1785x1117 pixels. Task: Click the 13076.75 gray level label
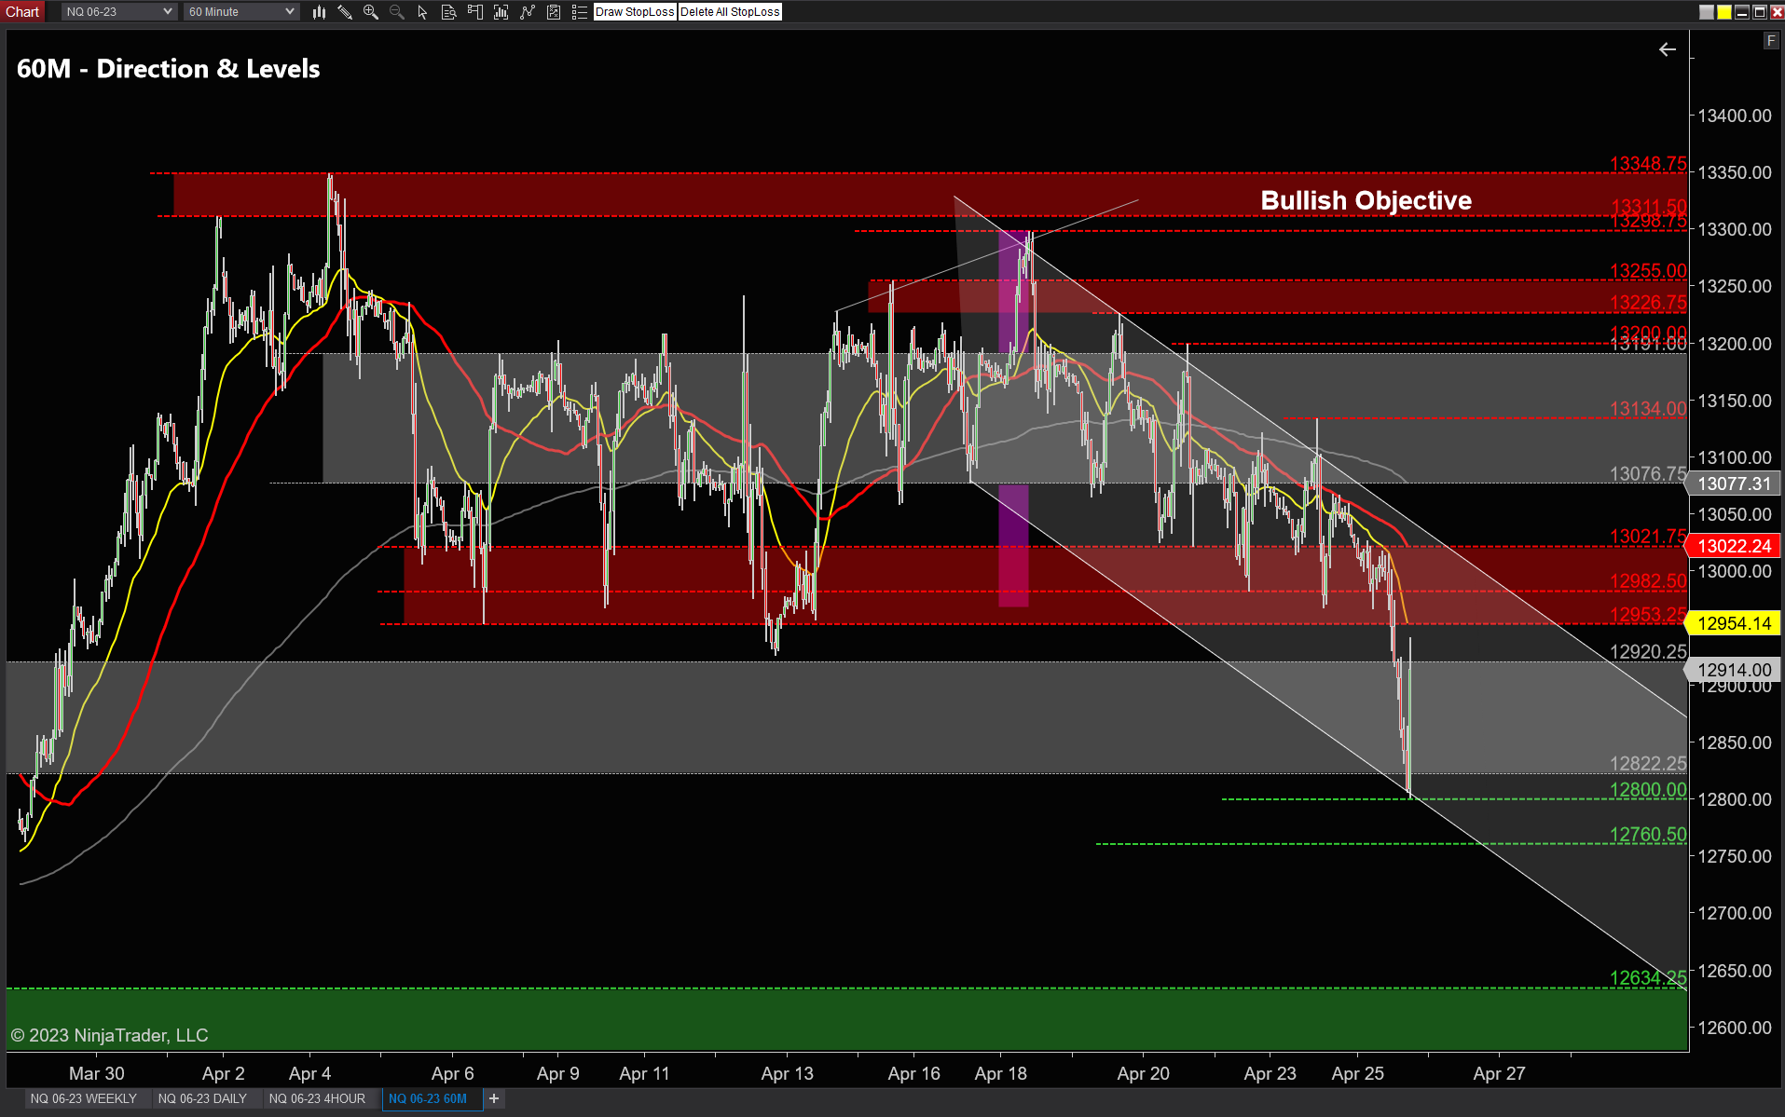pos(1648,474)
